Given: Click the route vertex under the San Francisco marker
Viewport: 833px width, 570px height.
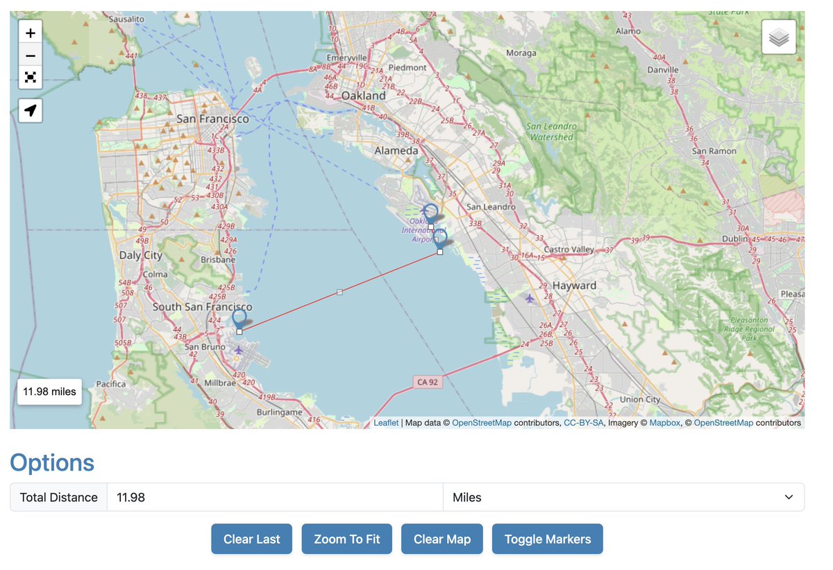Looking at the screenshot, I should 239,332.
